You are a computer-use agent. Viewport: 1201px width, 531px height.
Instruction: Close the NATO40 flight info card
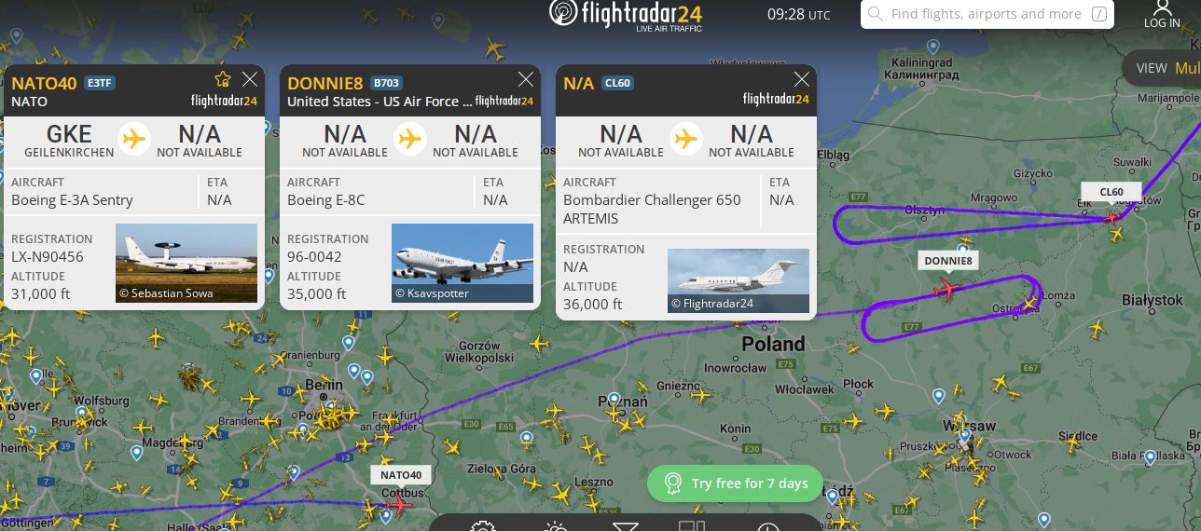click(250, 79)
